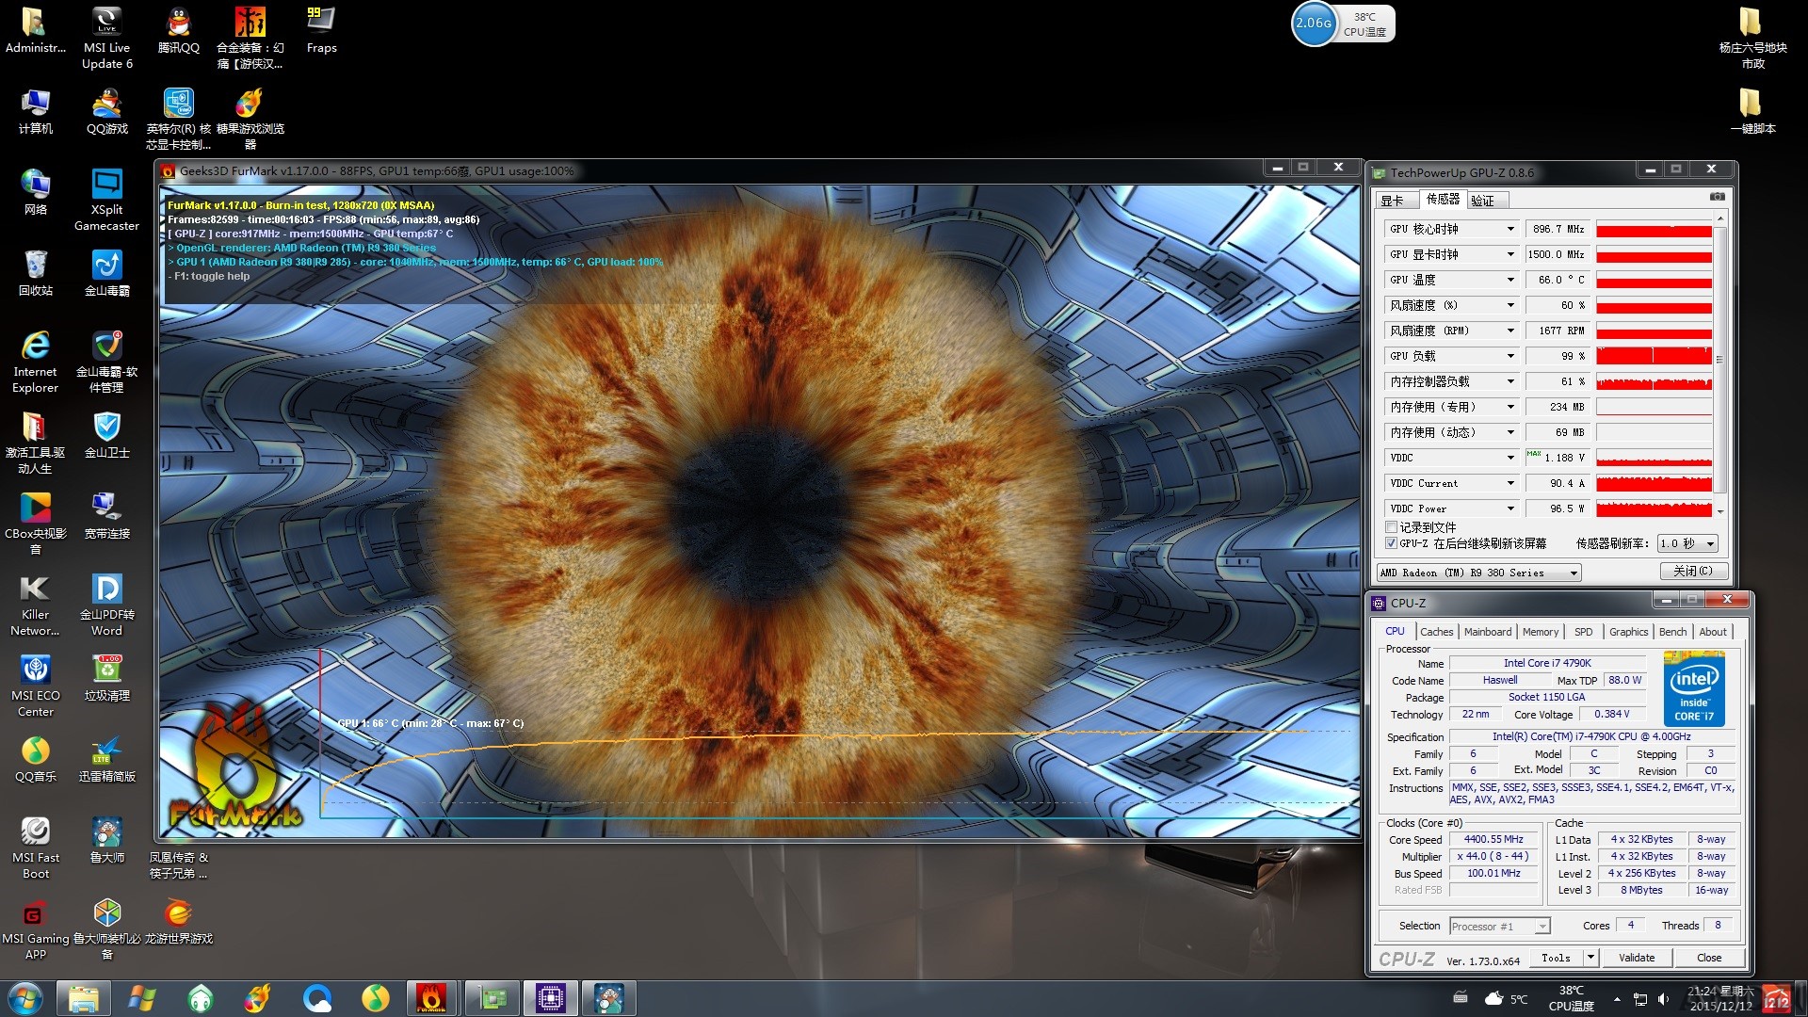The image size is (1808, 1017).
Task: Click the 内存控制器负载 red graph
Action: tap(1654, 381)
